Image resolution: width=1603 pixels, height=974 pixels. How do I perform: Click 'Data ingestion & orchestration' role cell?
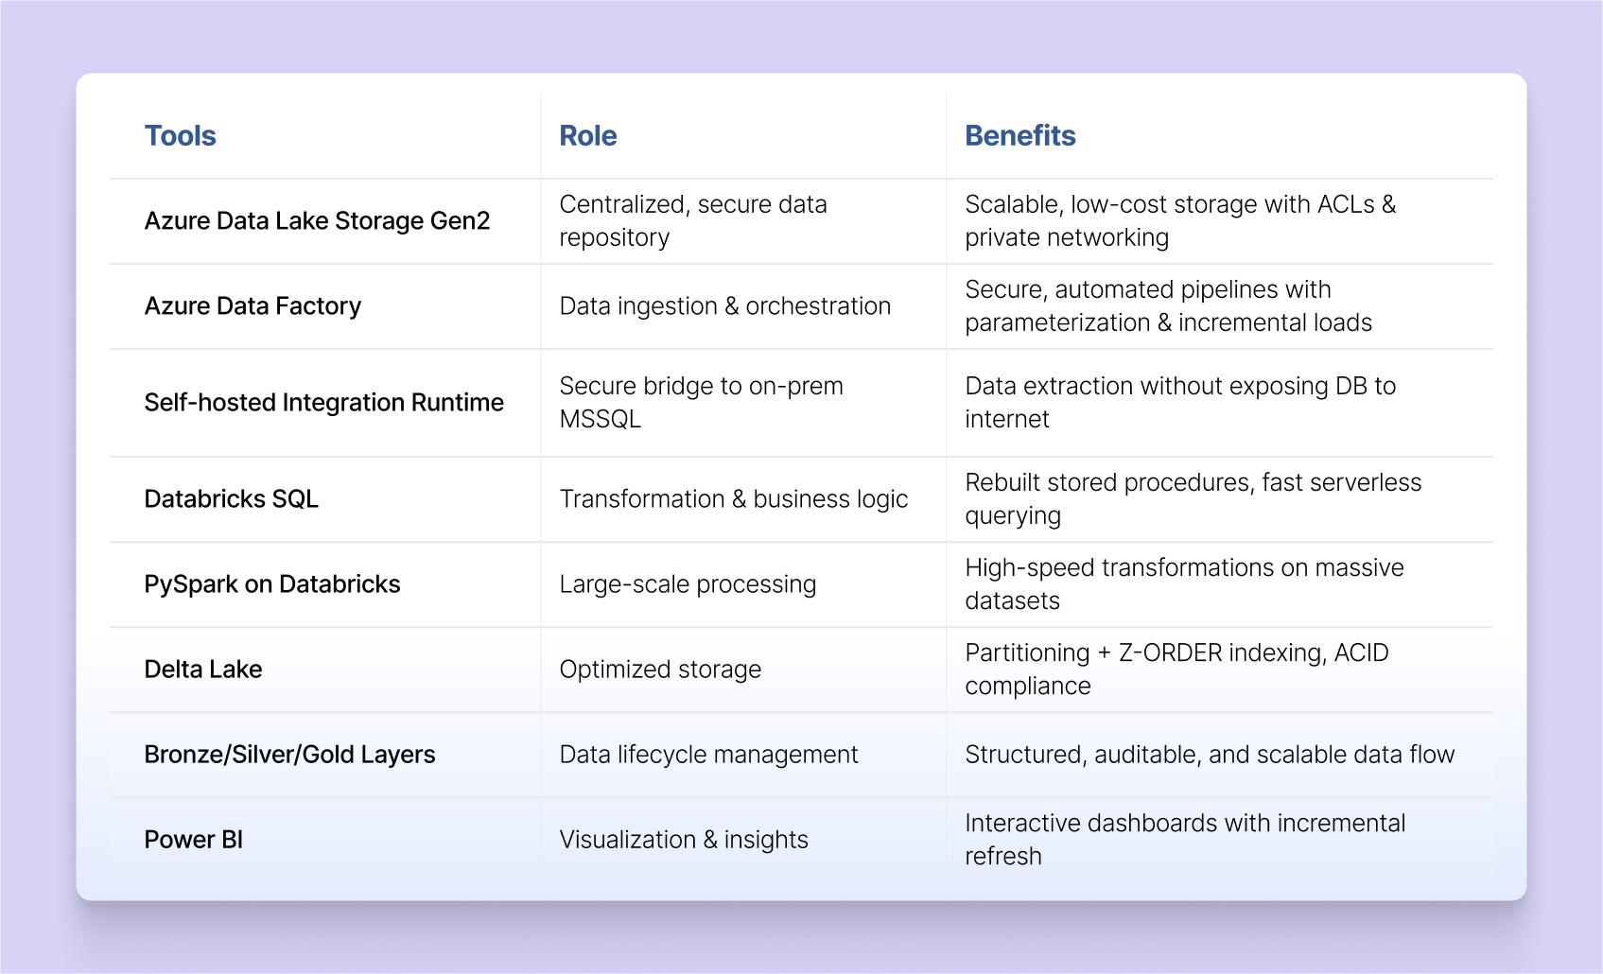725,306
